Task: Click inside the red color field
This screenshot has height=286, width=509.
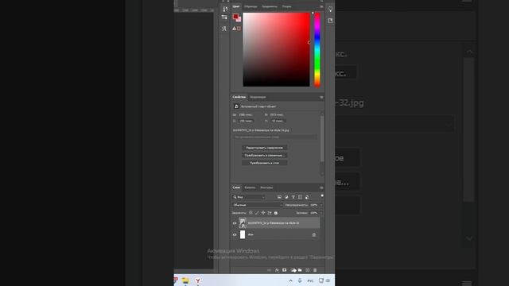Action: click(x=276, y=49)
